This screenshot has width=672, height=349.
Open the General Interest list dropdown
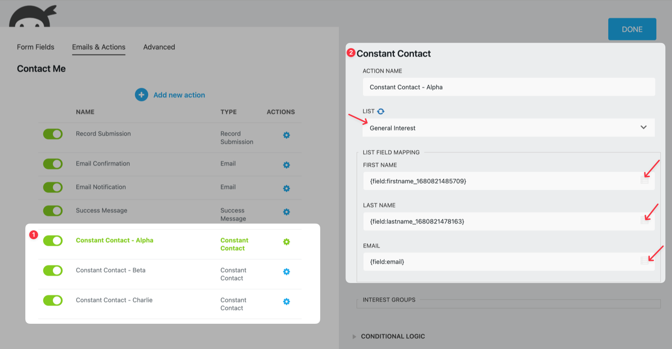(508, 128)
